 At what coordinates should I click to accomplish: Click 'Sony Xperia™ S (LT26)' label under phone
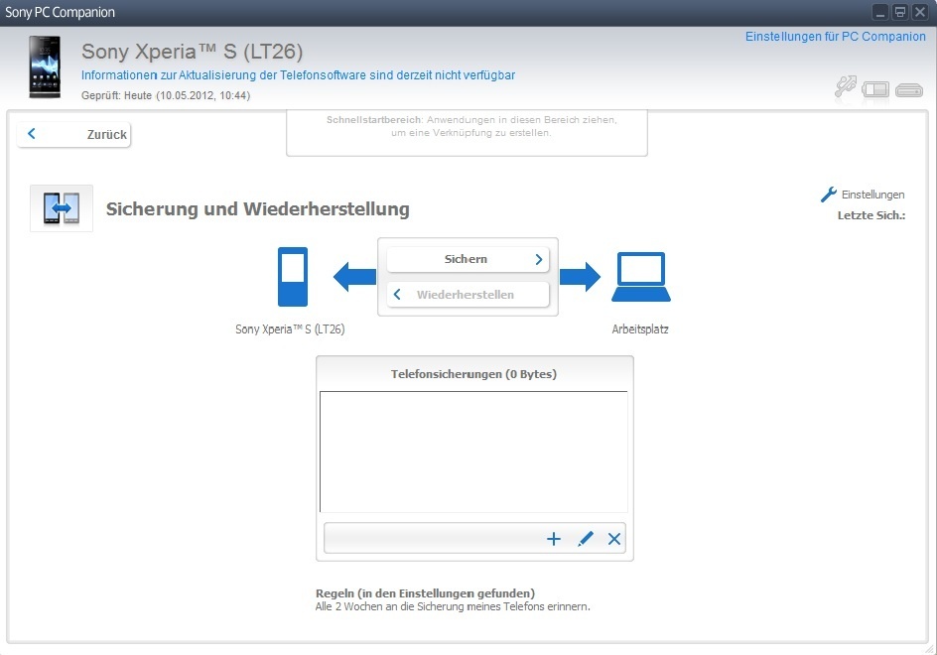tap(290, 329)
